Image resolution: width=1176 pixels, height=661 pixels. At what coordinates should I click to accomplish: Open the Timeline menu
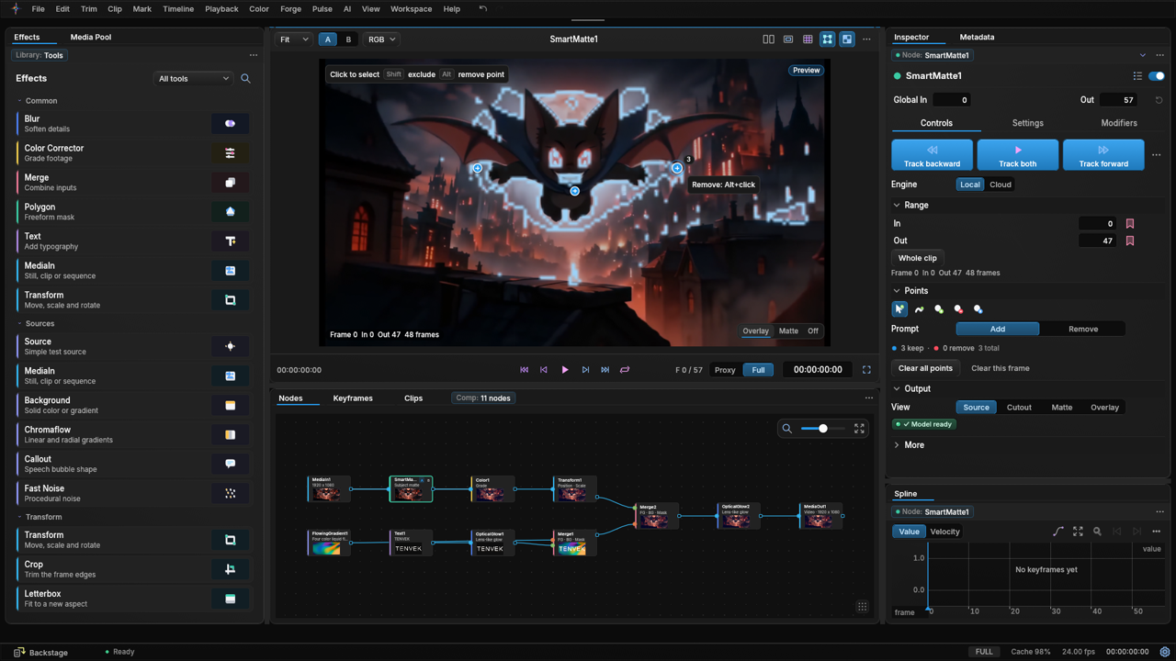pos(178,9)
